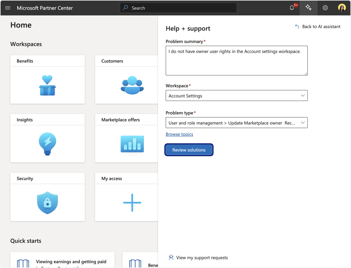Click the Problem summary resize handle

click(x=306, y=73)
